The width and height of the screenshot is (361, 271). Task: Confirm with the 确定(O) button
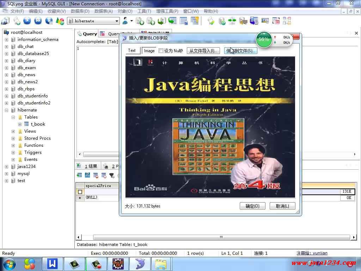(x=252, y=206)
